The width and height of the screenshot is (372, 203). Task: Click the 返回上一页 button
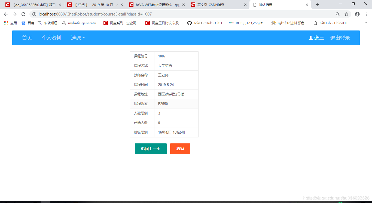point(151,149)
